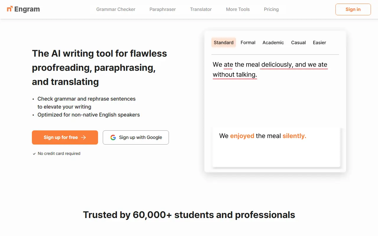This screenshot has width=378, height=236.
Task: Click the underlined word "ate" in sample
Action: click(x=228, y=65)
